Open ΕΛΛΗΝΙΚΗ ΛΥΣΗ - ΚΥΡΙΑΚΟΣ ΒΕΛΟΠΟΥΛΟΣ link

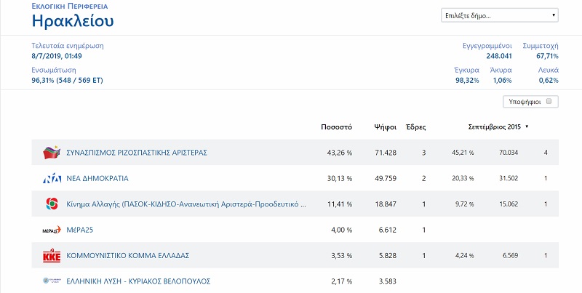pyautogui.click(x=137, y=281)
